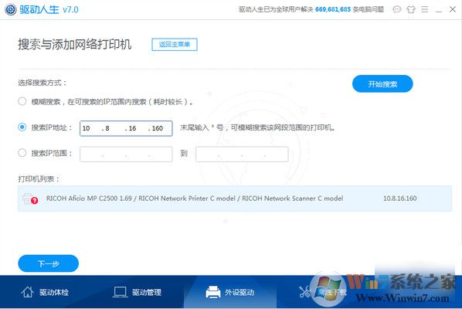
Task: Click the IP range start field
Action: (126, 154)
